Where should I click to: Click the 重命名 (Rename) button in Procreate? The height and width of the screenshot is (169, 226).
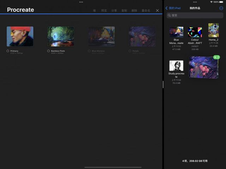tap(146, 11)
